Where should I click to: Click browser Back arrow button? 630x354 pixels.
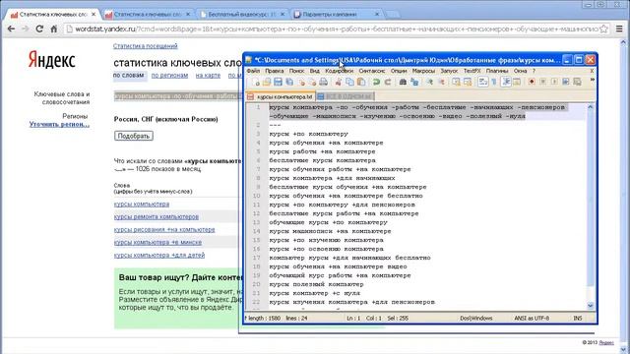tap(11, 29)
